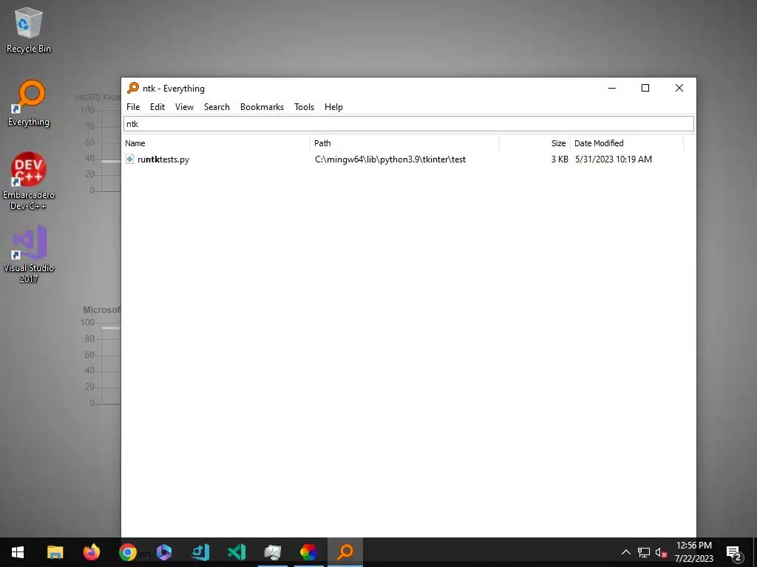Image resolution: width=757 pixels, height=567 pixels.
Task: Sort results by Path column
Action: 404,143
